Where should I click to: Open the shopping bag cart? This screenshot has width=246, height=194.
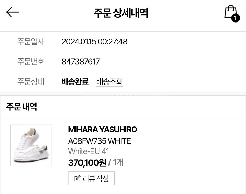pyautogui.click(x=230, y=12)
